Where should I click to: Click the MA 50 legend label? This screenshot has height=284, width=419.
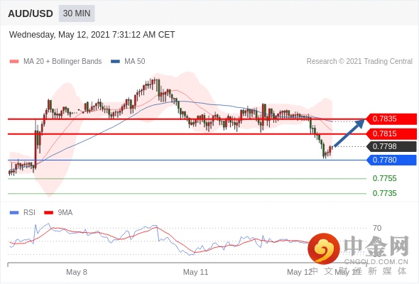pos(135,62)
